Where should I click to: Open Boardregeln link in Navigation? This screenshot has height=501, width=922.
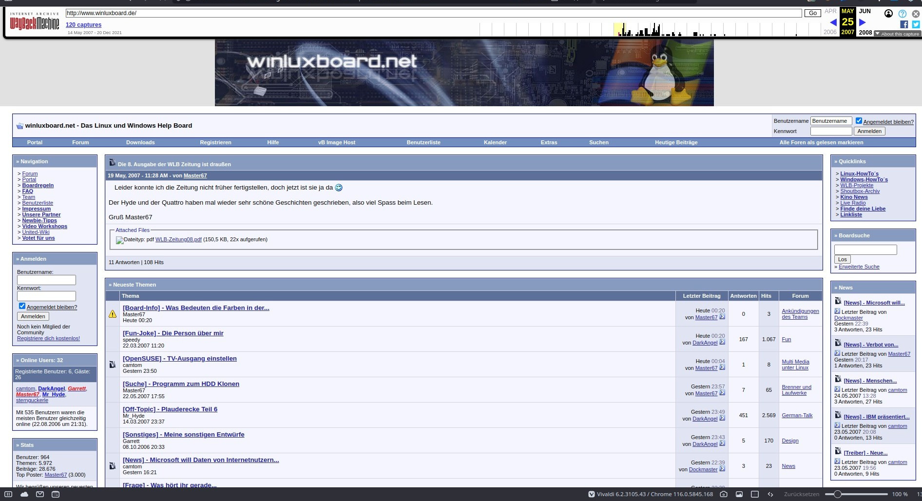[x=38, y=185]
